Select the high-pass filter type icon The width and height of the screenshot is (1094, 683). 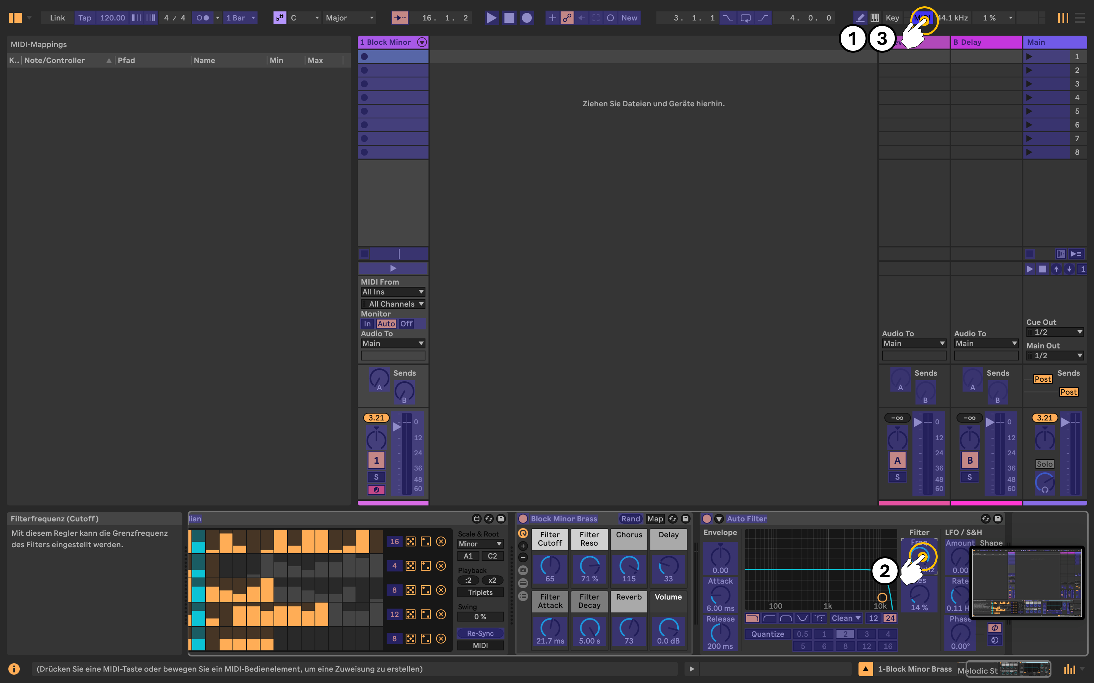pyautogui.click(x=769, y=618)
